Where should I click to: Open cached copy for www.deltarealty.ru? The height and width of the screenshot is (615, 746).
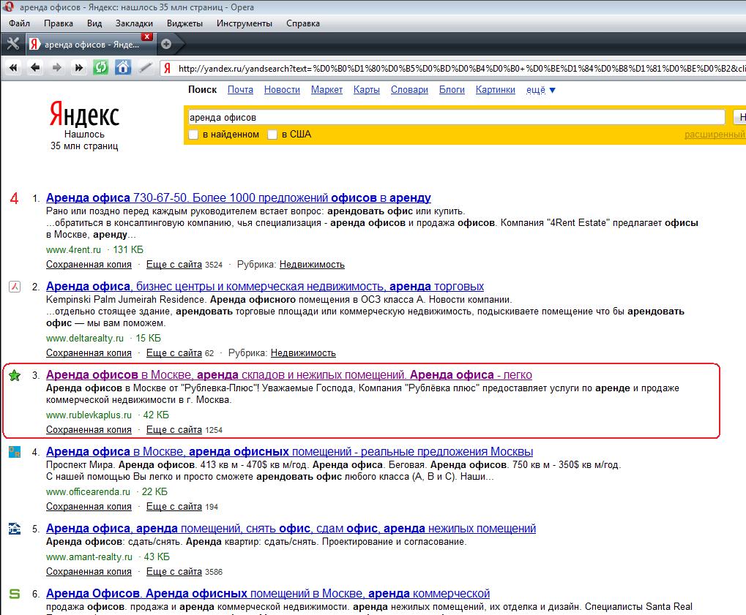click(89, 352)
